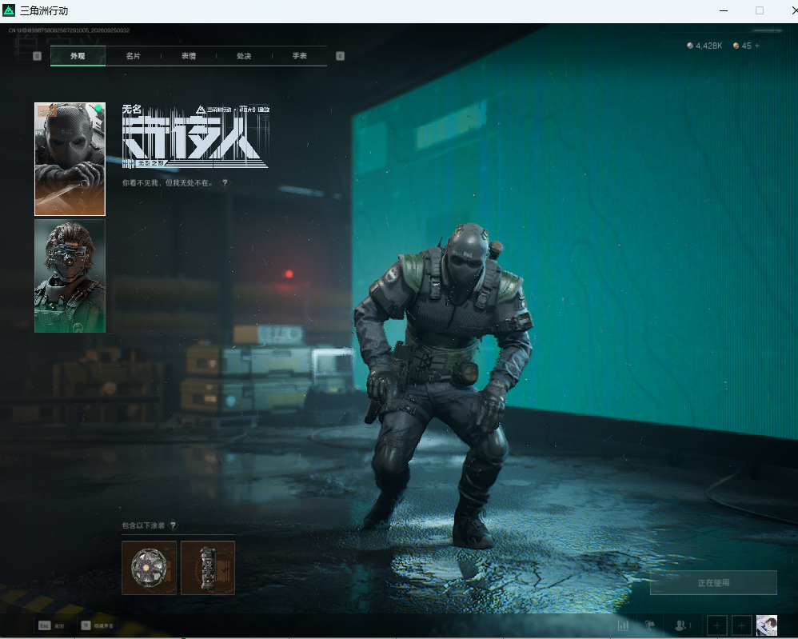Click the 正在使用 button
This screenshot has width=798, height=639.
(713, 582)
